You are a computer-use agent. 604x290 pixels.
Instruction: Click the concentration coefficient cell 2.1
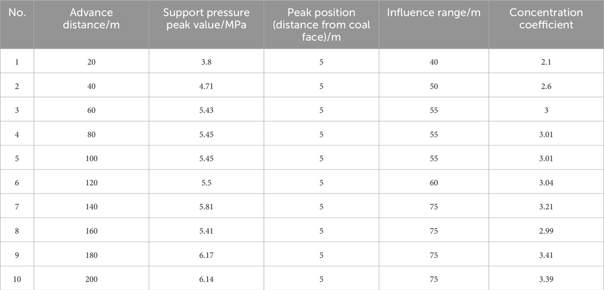coord(546,62)
